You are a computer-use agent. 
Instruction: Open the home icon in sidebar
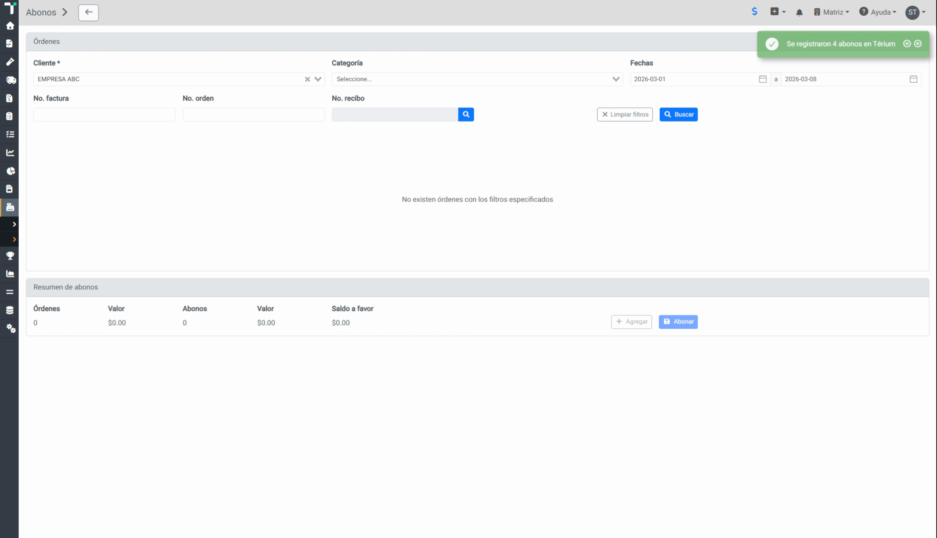10,26
